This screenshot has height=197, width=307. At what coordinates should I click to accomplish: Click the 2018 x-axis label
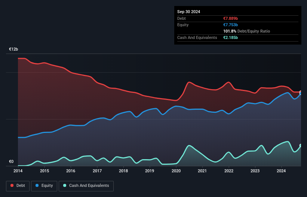click(x=123, y=171)
